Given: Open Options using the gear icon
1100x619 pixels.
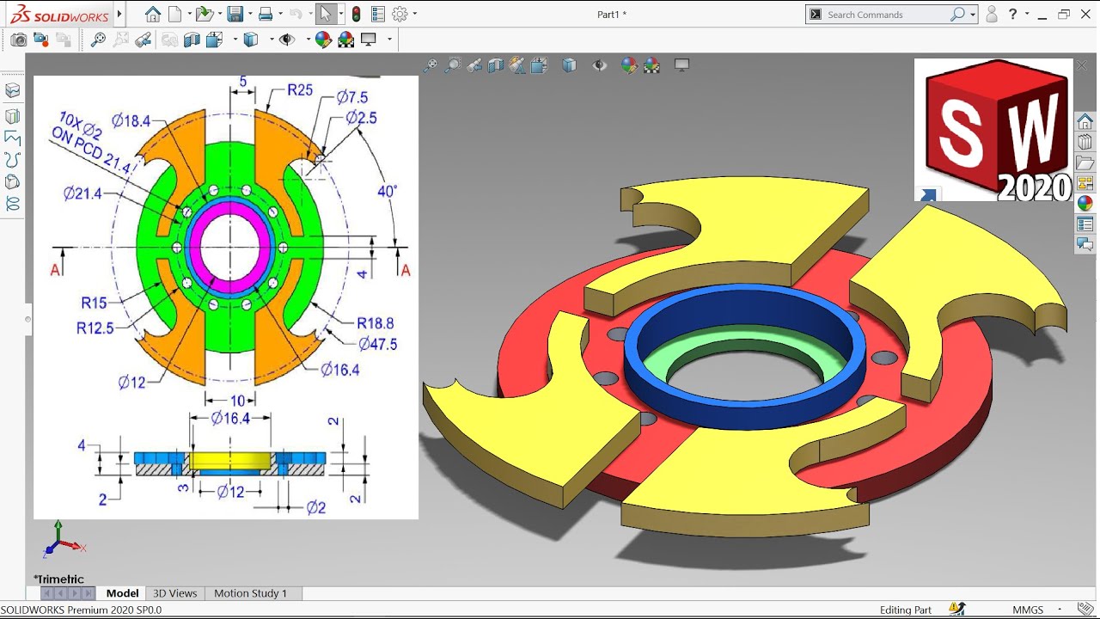Looking at the screenshot, I should (x=399, y=14).
